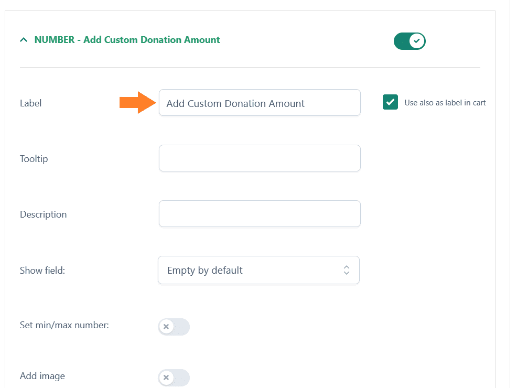Click the 'Add image' label text
The image size is (517, 388).
[x=42, y=376]
